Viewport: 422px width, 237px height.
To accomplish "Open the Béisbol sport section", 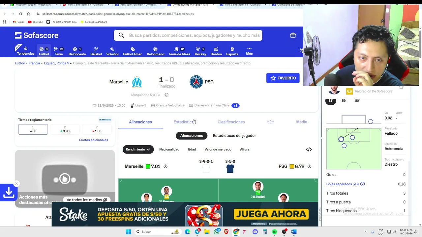I will pos(96,51).
